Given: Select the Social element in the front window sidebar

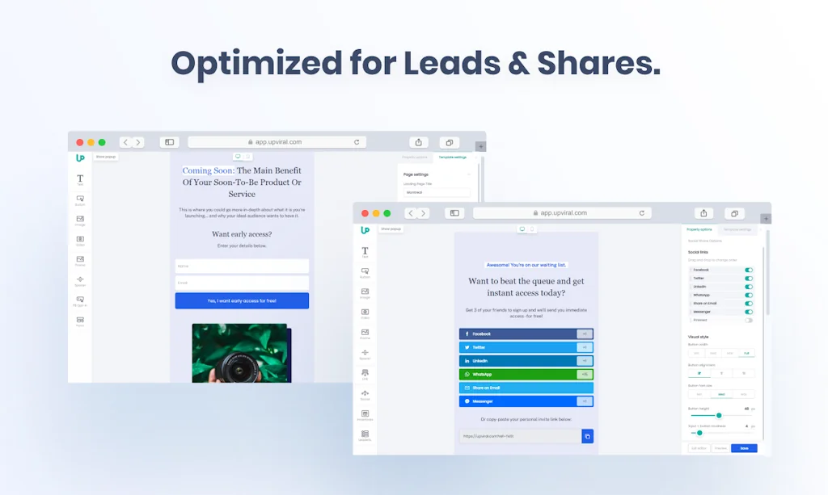Looking at the screenshot, I should coord(365,395).
